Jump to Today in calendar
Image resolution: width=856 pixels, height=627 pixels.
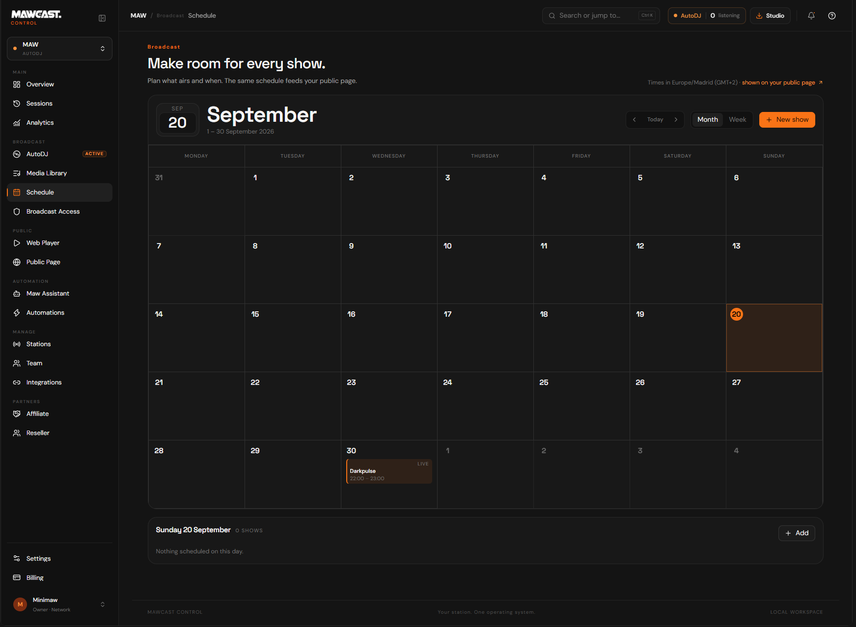pos(655,120)
